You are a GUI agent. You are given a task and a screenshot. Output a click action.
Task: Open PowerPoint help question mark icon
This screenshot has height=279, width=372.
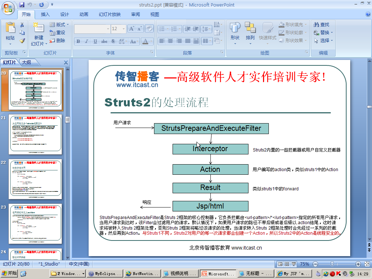pos(368,14)
